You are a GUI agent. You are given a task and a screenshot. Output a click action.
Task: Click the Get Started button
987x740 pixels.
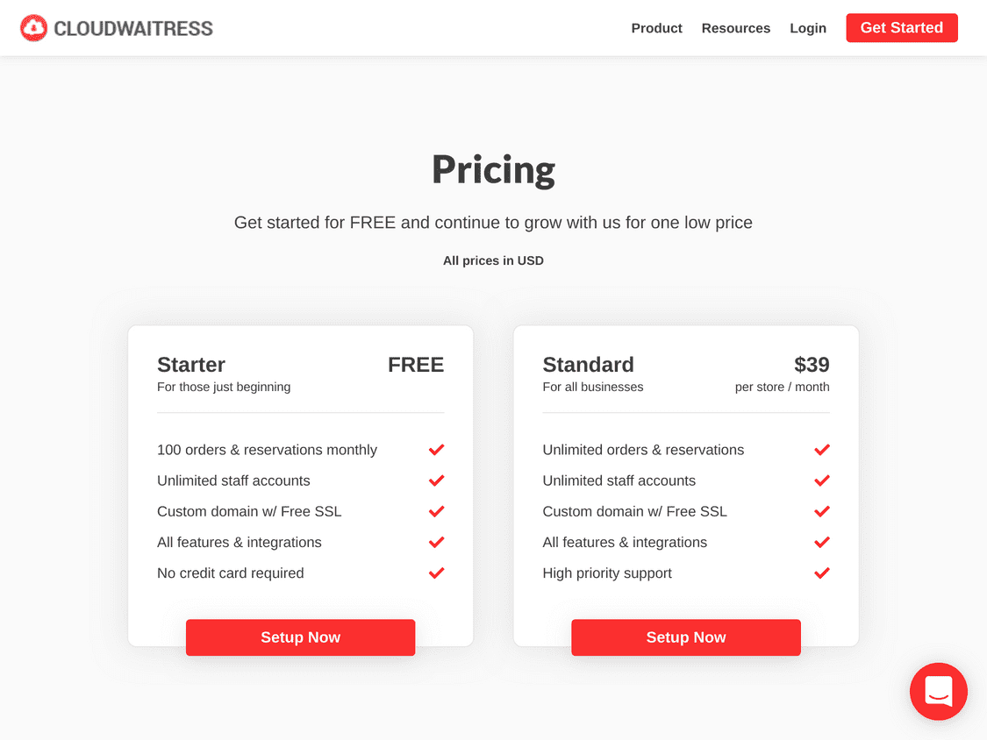(901, 28)
